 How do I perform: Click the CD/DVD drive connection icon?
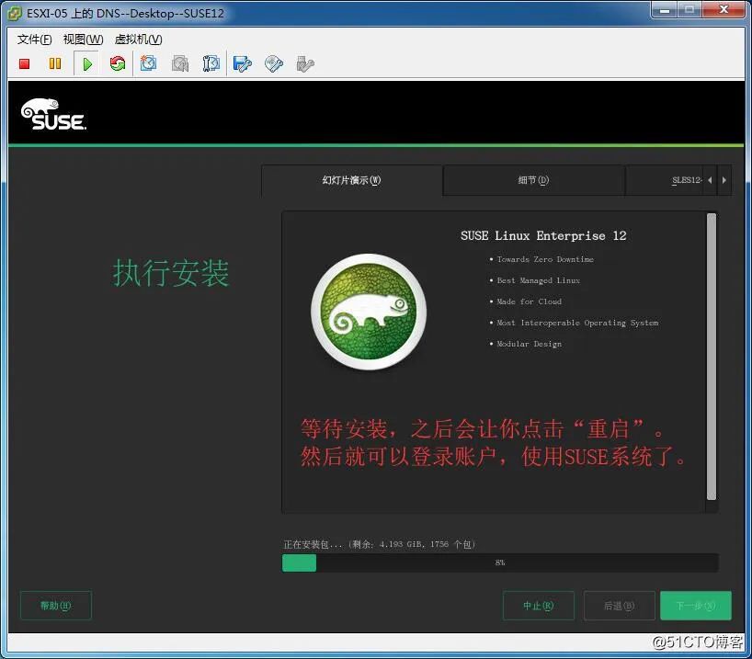[274, 63]
